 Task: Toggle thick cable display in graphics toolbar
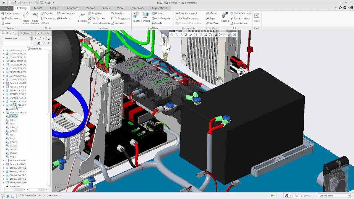[230, 35]
